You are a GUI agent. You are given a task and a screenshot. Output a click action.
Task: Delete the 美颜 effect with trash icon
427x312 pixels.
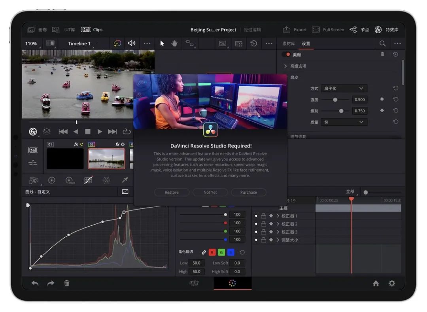[x=382, y=55]
